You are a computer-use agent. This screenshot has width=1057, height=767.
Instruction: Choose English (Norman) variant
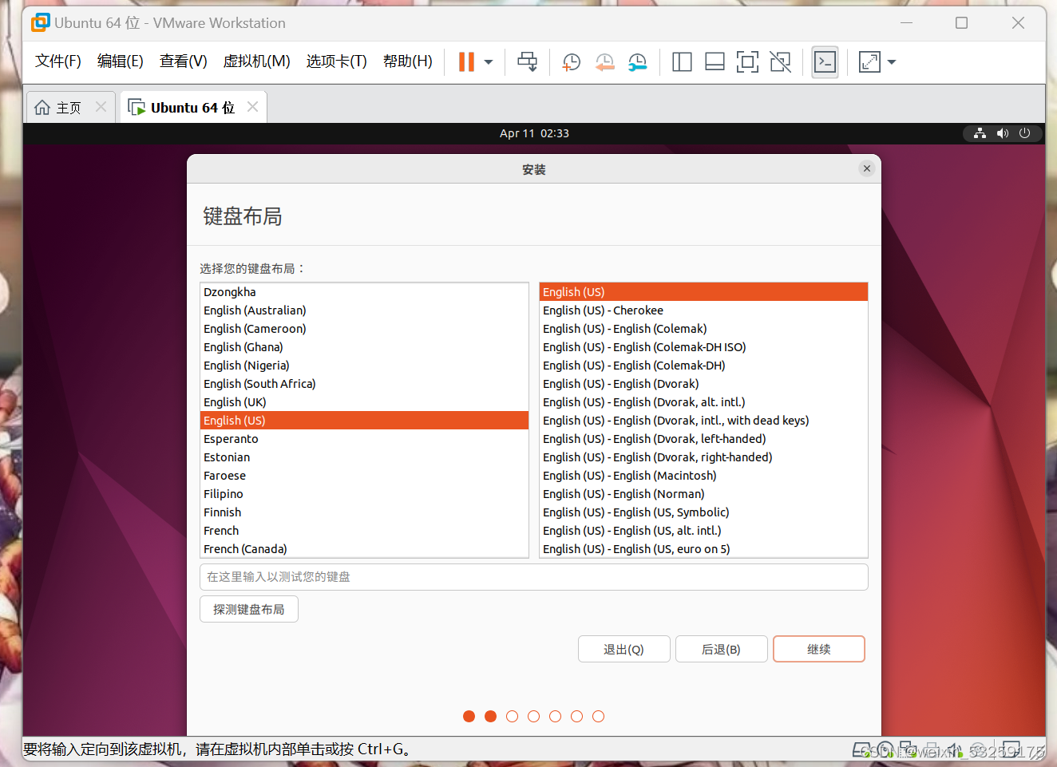click(703, 494)
